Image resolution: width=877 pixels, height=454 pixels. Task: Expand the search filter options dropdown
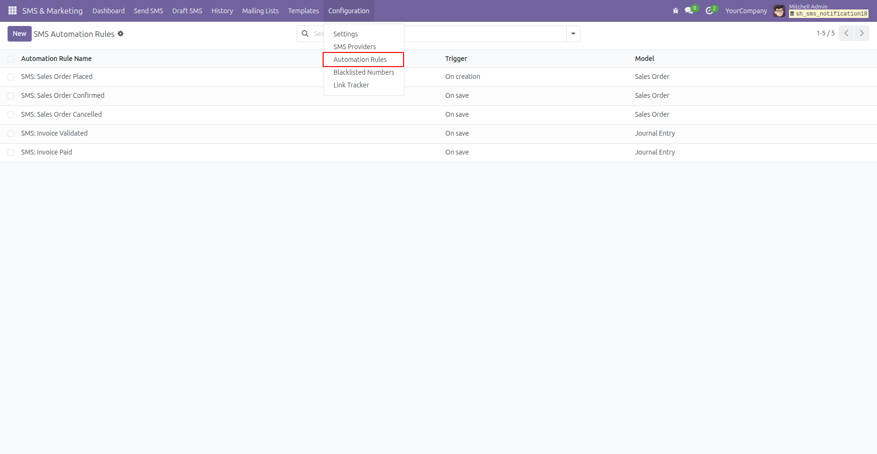click(573, 34)
